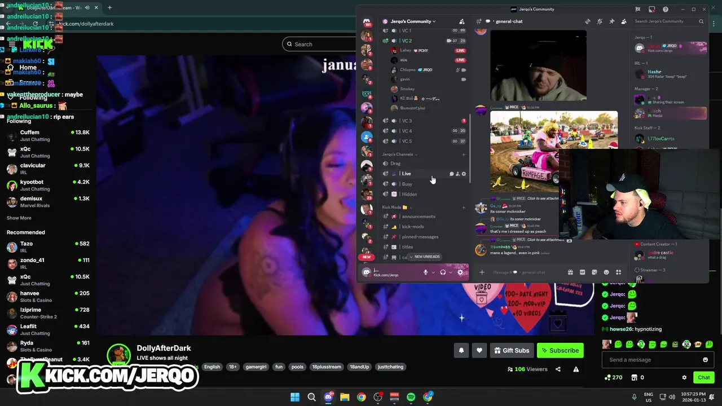
Task: Toggle member list icon in Discord header
Action: (624, 21)
